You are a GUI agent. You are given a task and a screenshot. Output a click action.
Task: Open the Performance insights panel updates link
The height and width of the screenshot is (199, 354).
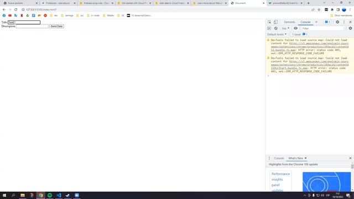280,182
